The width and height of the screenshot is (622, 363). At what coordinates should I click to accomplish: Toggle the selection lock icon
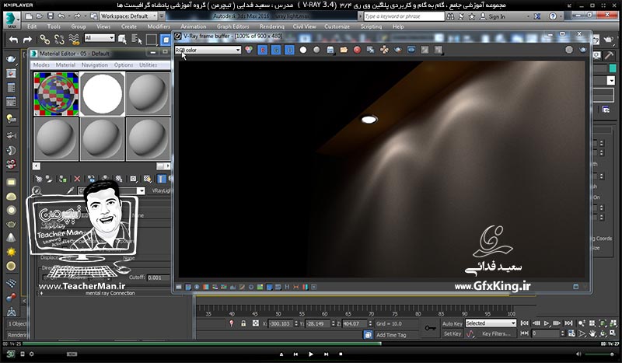click(243, 323)
